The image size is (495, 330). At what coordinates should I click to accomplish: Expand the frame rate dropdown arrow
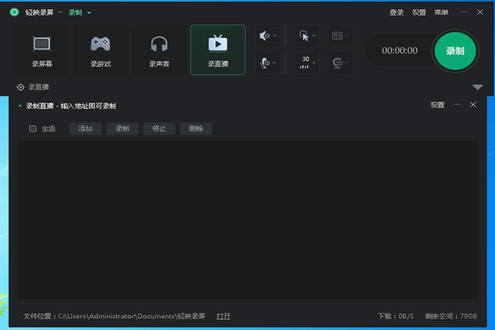pyautogui.click(x=314, y=63)
